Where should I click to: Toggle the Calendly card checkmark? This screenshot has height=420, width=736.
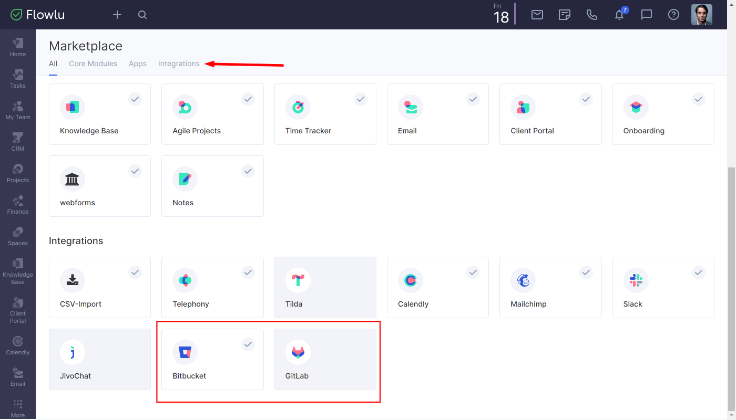click(473, 272)
